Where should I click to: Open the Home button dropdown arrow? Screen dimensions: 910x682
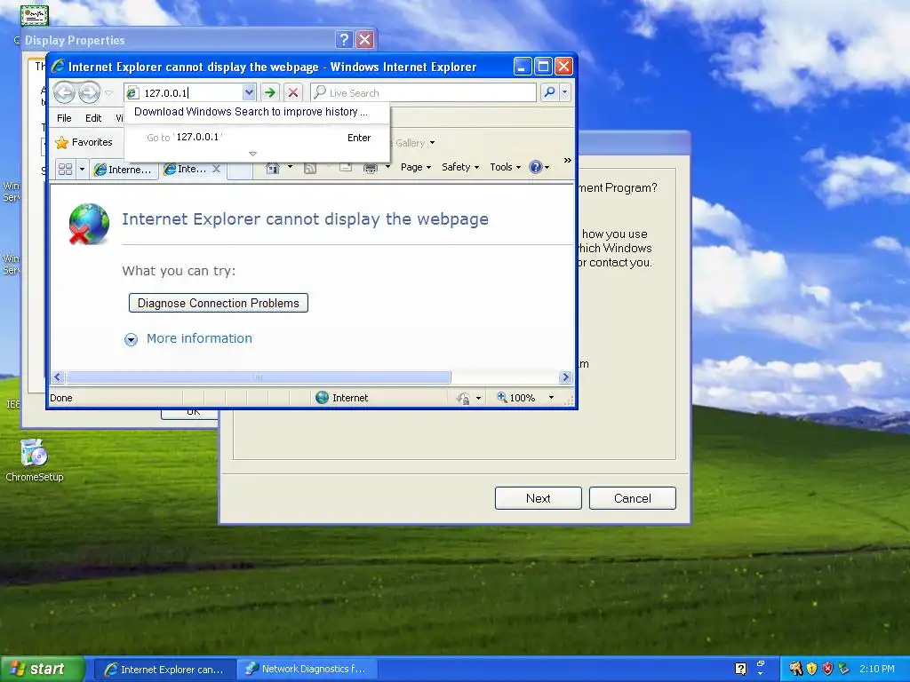point(291,167)
